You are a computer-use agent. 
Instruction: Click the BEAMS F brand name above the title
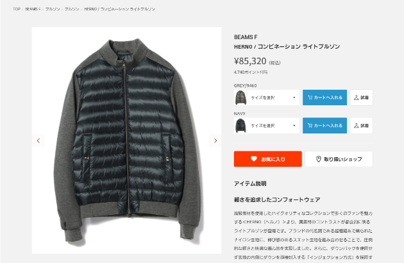click(x=246, y=37)
